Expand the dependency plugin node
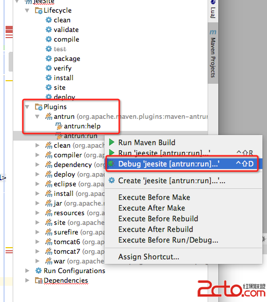 click(x=38, y=164)
